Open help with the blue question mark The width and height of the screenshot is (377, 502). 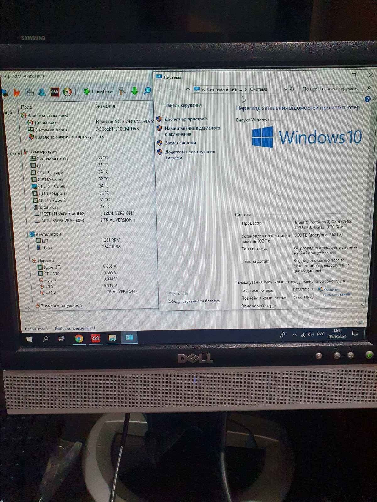pyautogui.click(x=368, y=99)
